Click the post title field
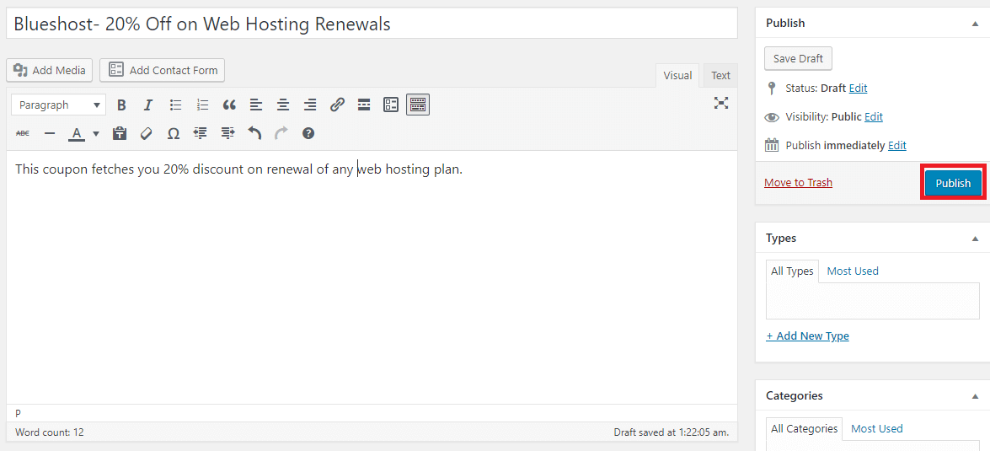This screenshot has width=990, height=451. coord(372,24)
